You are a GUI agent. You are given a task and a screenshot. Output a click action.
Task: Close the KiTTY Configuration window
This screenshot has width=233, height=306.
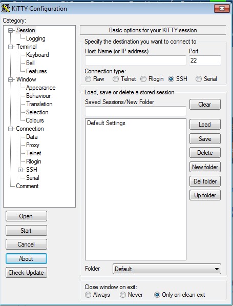point(222,8)
